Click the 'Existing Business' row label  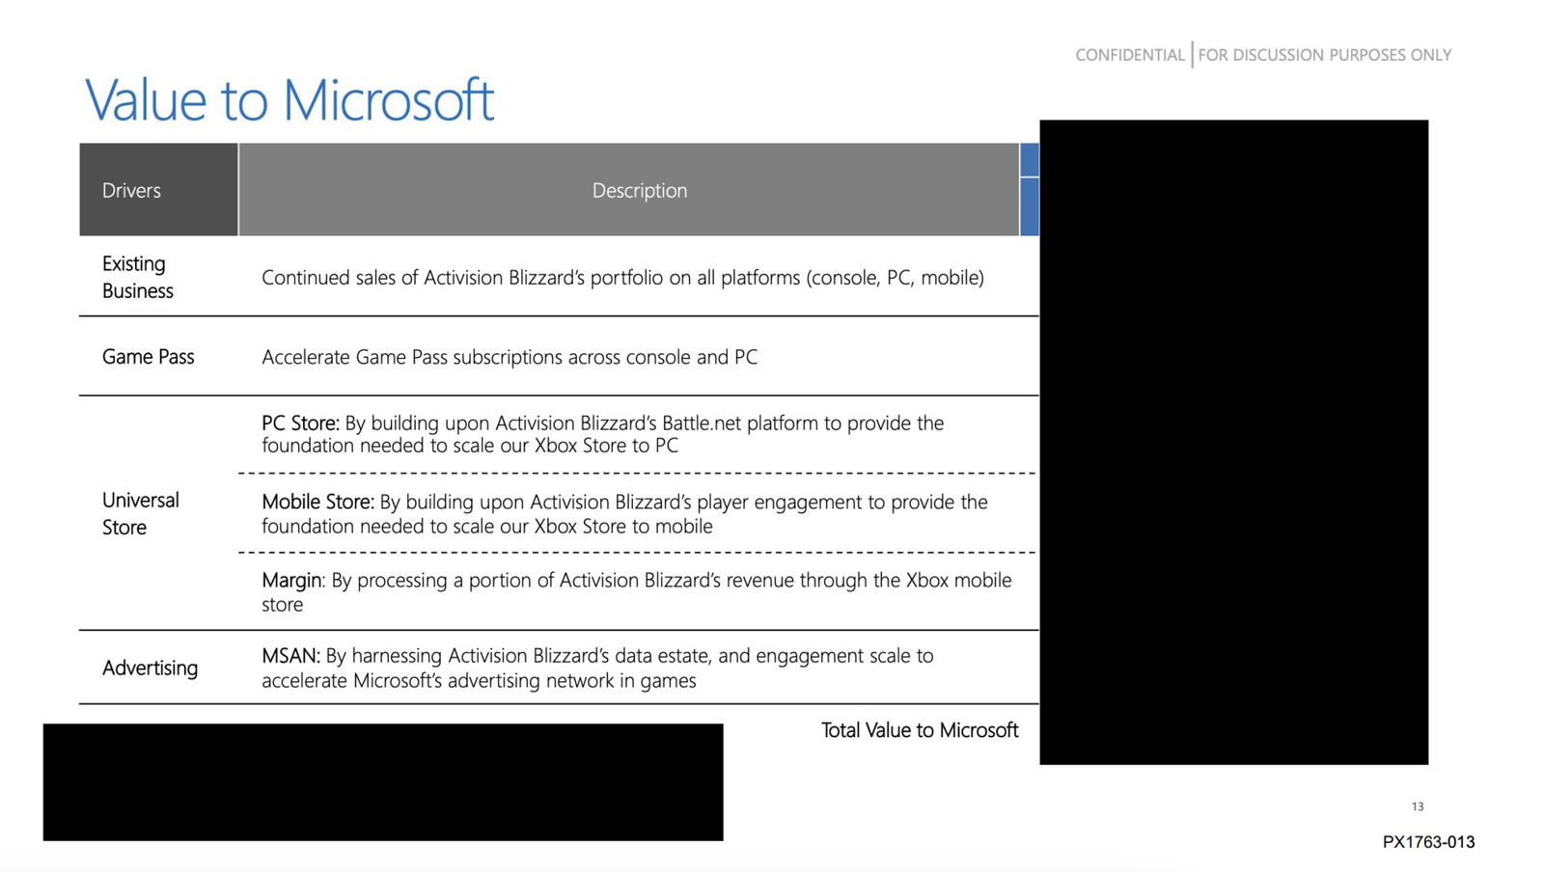(135, 277)
